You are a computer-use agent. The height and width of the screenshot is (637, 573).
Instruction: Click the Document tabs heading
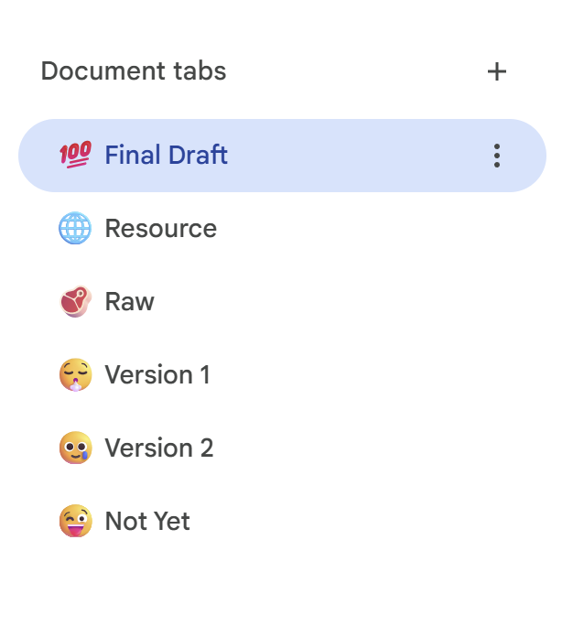134,71
